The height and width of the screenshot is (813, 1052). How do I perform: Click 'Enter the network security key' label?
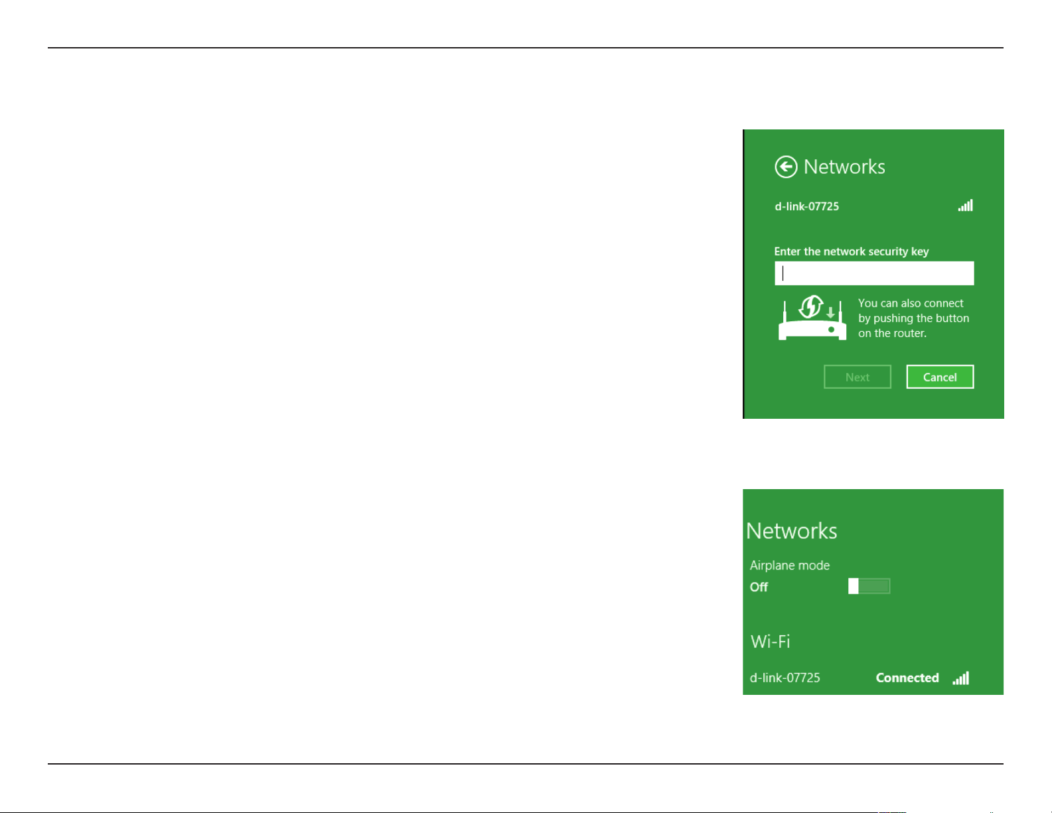click(x=852, y=252)
